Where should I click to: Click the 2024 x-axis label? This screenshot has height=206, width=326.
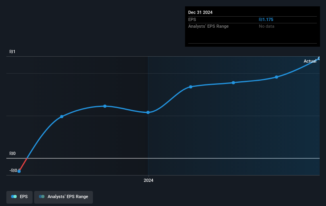click(149, 181)
